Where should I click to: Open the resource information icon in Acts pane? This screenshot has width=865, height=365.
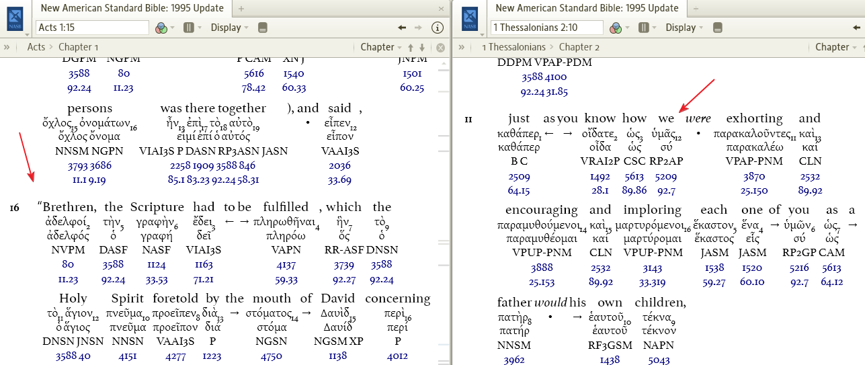click(x=437, y=28)
